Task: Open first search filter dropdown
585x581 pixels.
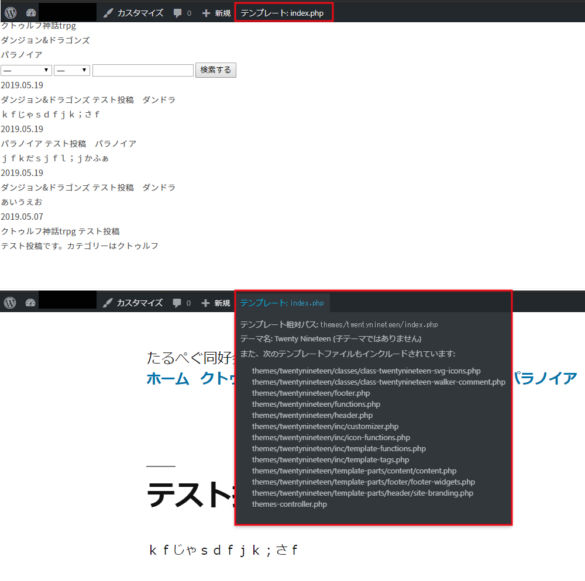Action: pos(26,70)
